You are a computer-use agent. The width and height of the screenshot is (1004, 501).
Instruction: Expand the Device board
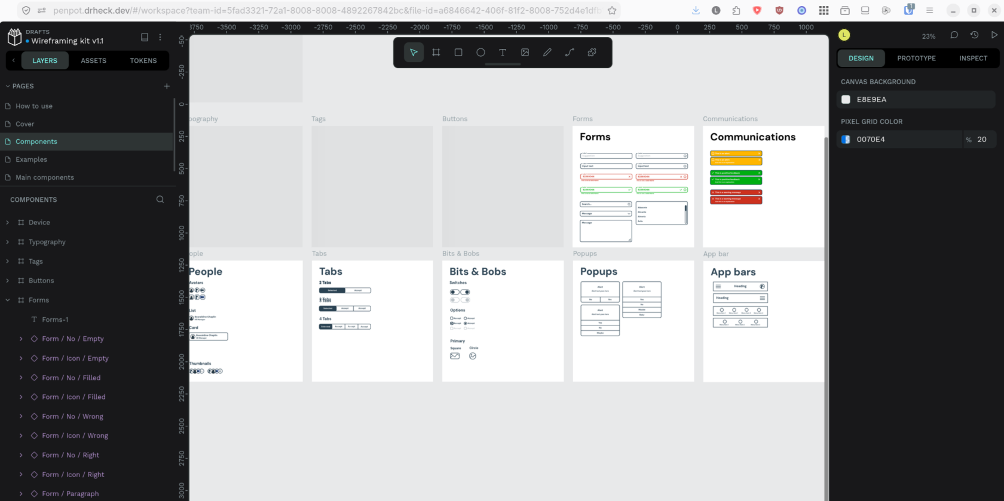coord(8,222)
